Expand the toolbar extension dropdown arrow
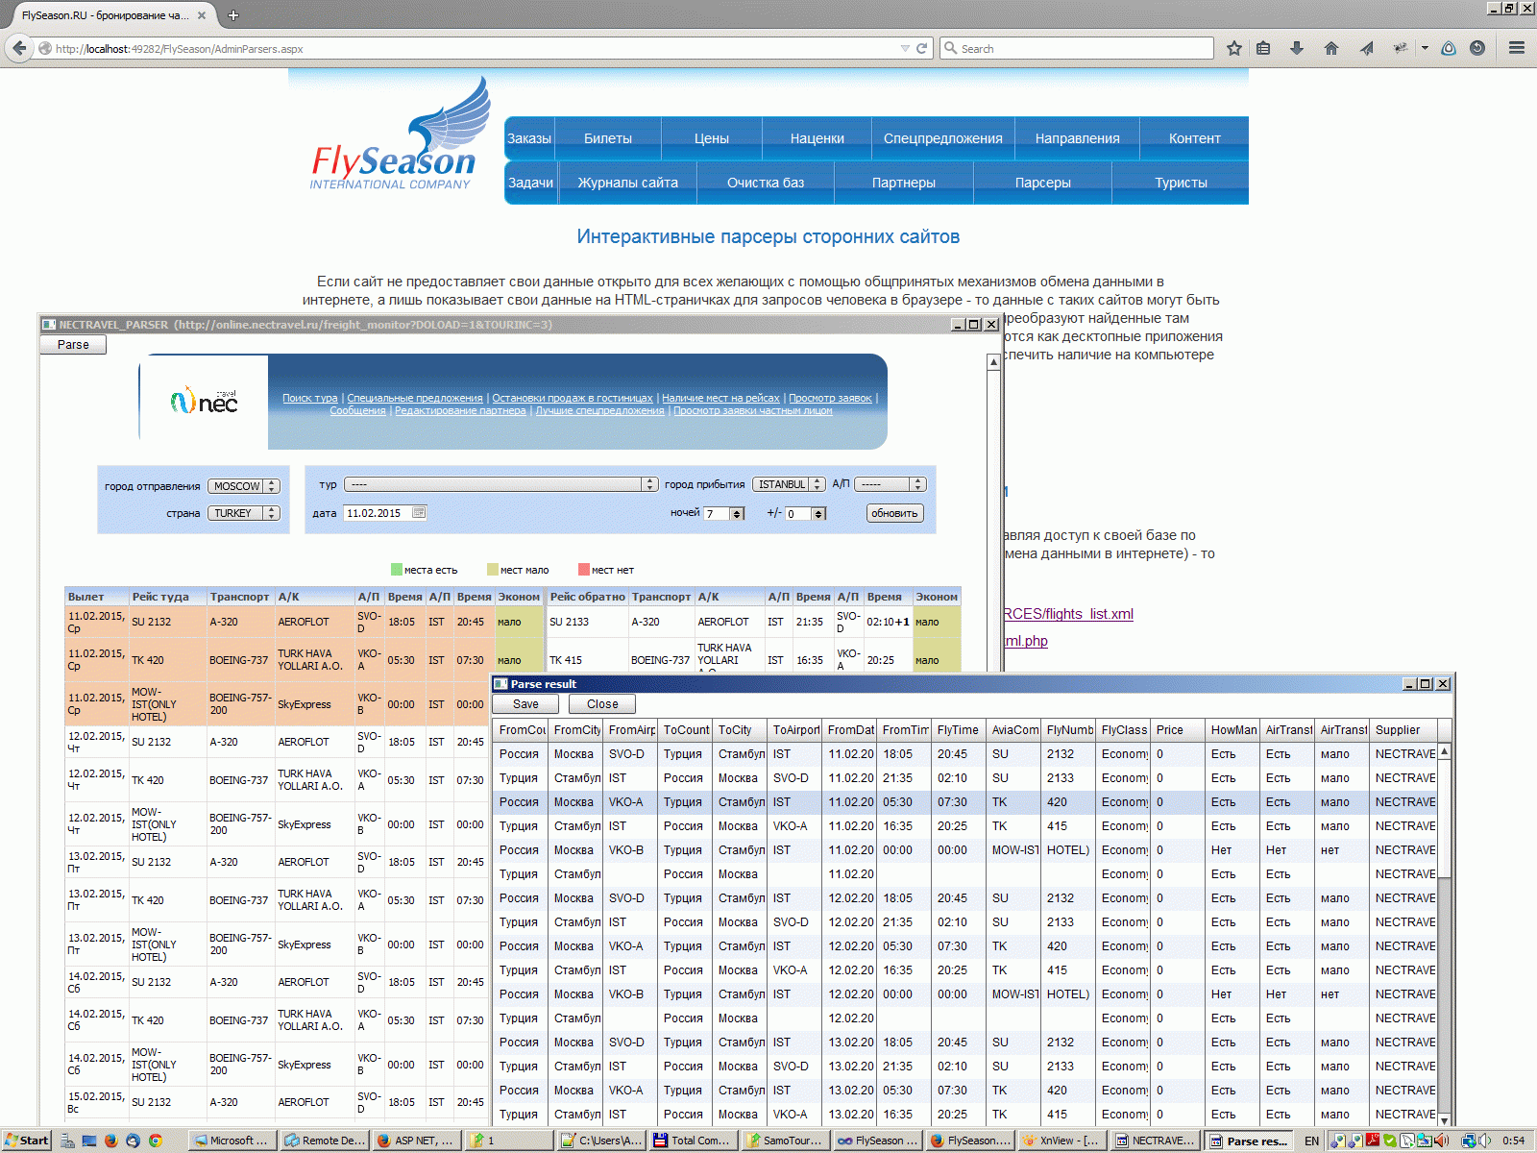Image resolution: width=1537 pixels, height=1153 pixels. (1425, 48)
